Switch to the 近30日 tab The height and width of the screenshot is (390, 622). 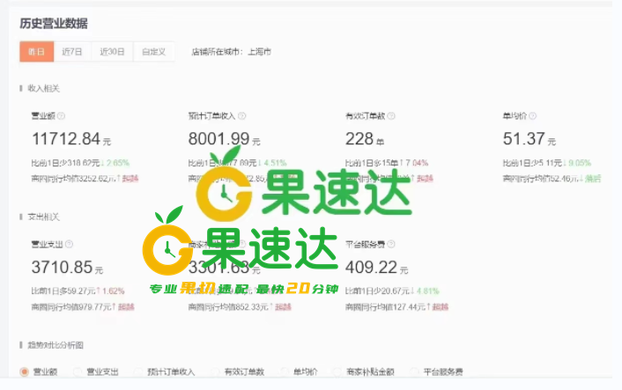pos(112,52)
